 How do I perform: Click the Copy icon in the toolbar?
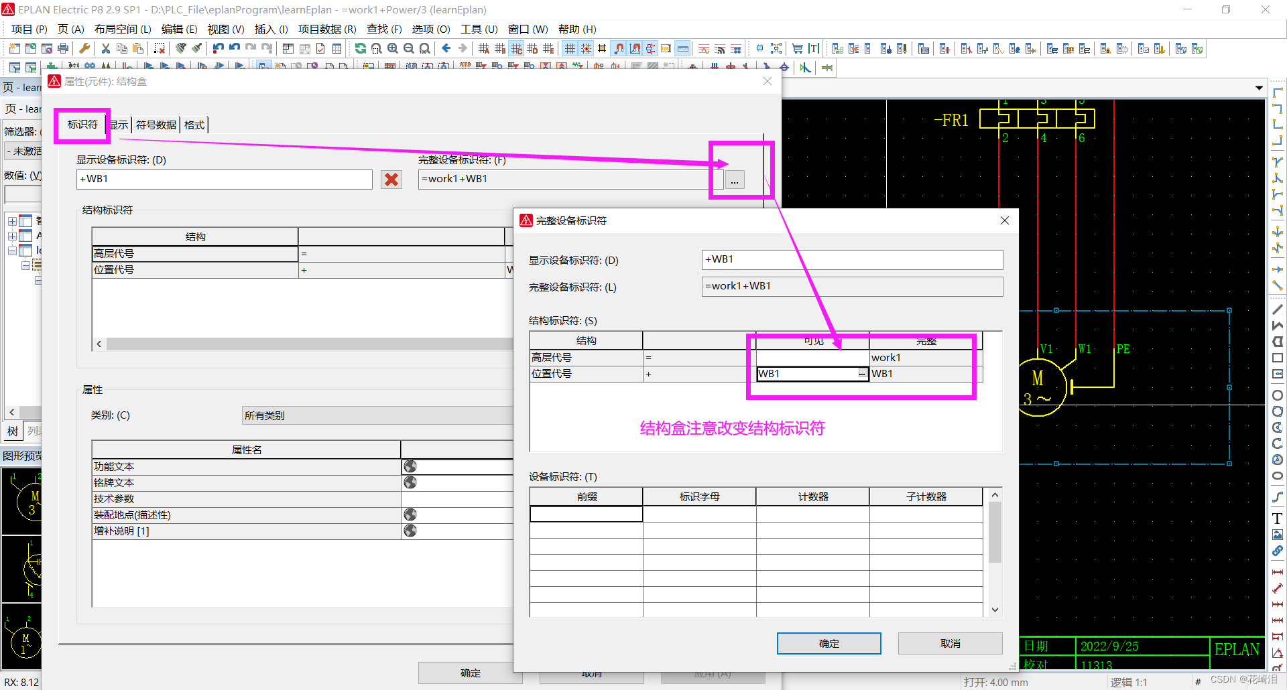(x=121, y=48)
